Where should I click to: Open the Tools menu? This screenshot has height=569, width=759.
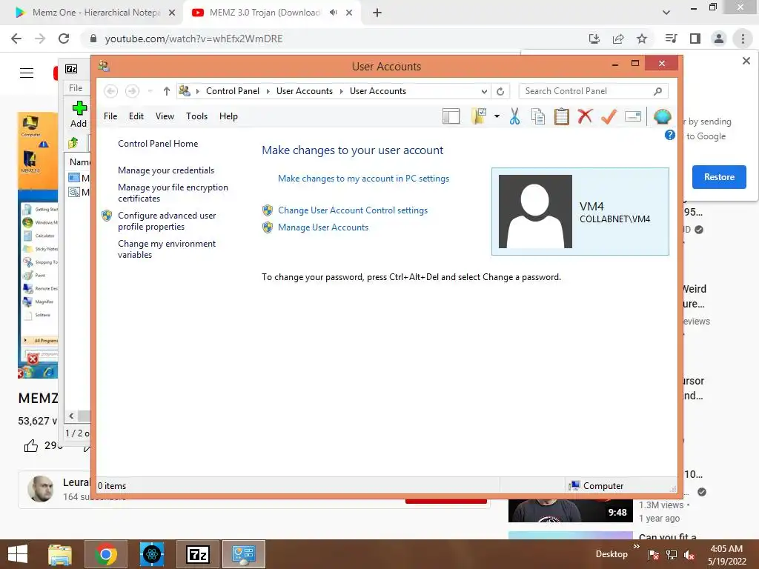point(196,116)
